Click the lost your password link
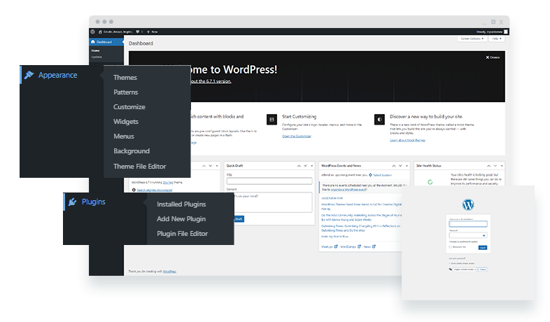The height and width of the screenshot is (322, 550). point(457,258)
